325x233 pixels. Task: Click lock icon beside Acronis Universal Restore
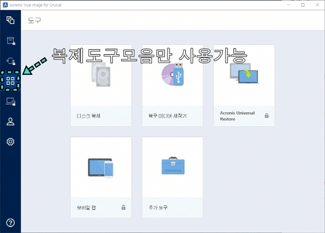[x=266, y=115]
